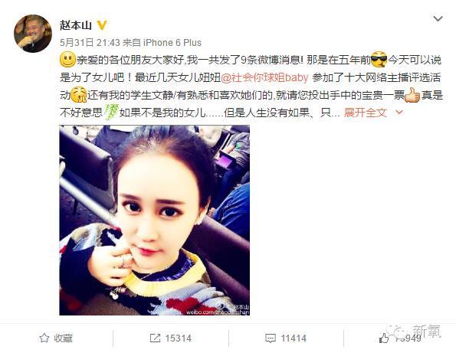Screen dimensions: 456x353
Task: Click the comment bubble icon
Action: (x=271, y=338)
